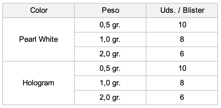Click the Uds. / Blister column header
The width and height of the screenshot is (221, 108).
pyautogui.click(x=182, y=10)
